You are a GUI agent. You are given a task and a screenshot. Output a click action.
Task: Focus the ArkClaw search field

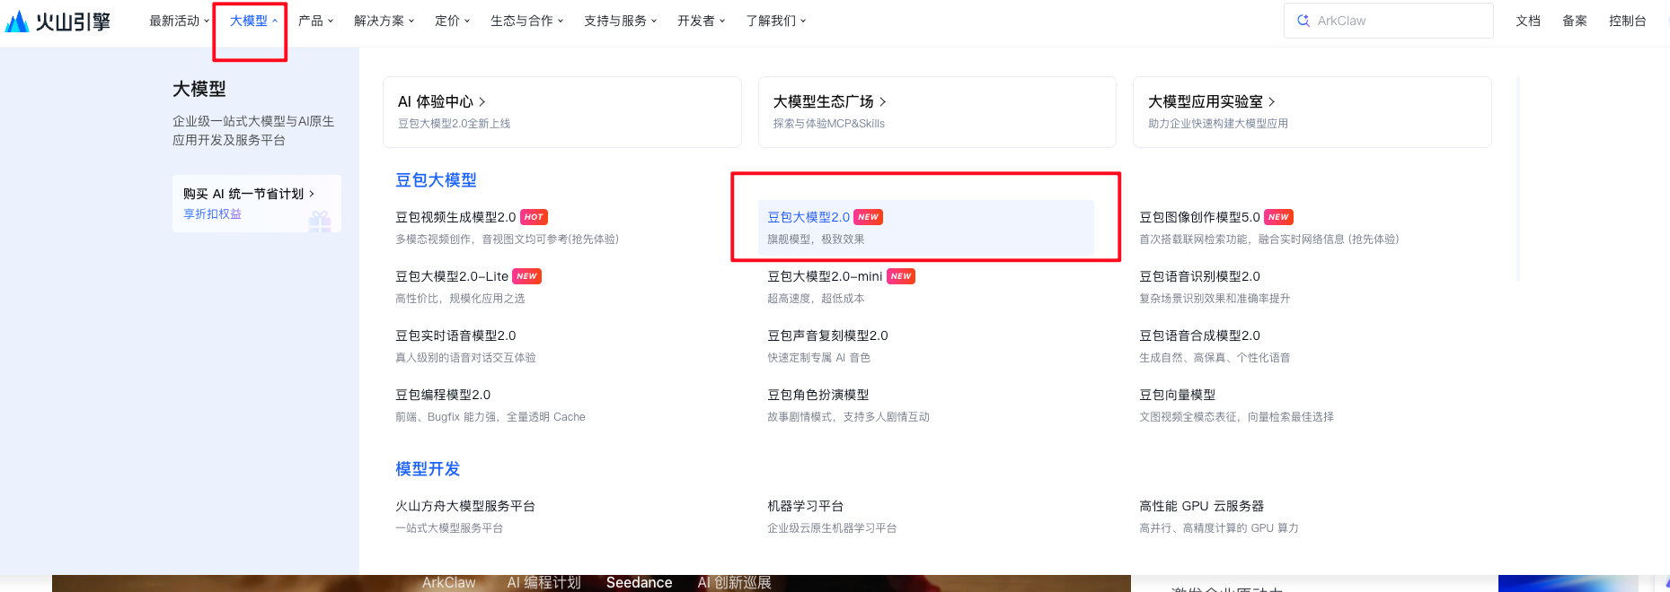click(1389, 21)
